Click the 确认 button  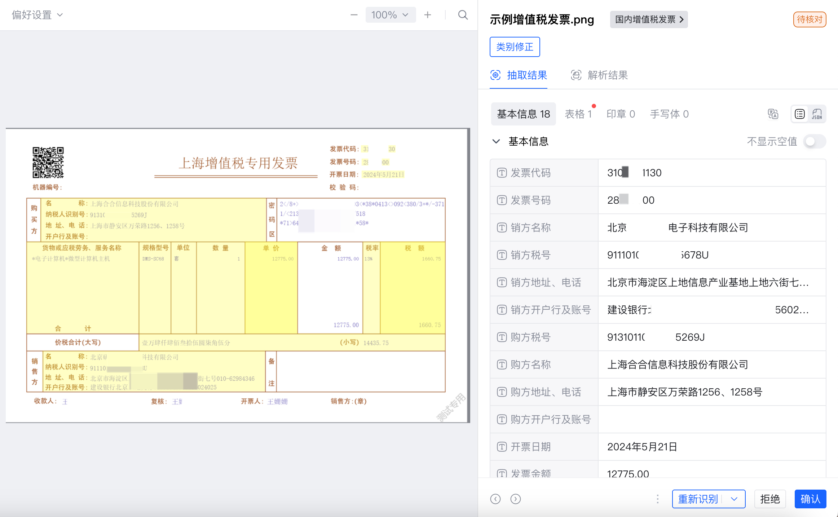point(810,499)
